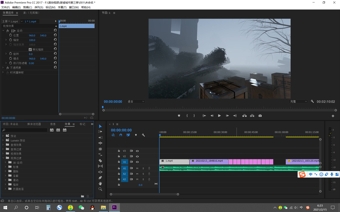Open program monitor settings wrench
The image size is (340, 212).
click(x=312, y=101)
